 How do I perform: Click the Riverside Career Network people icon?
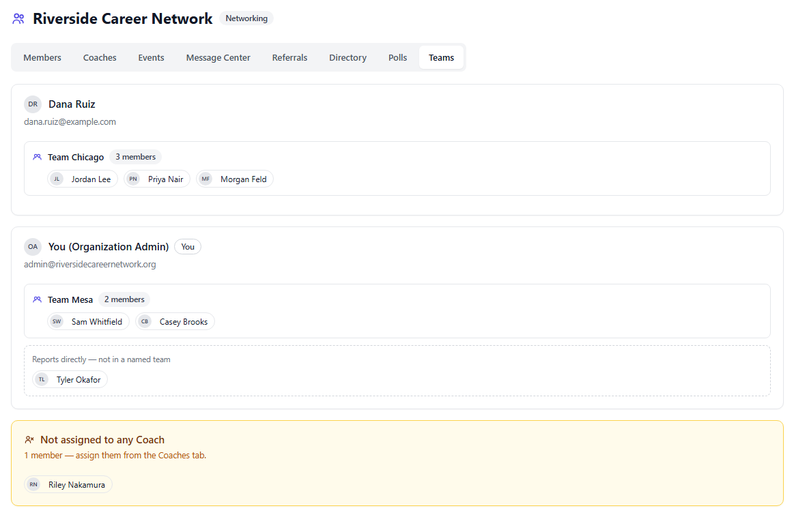pos(18,18)
